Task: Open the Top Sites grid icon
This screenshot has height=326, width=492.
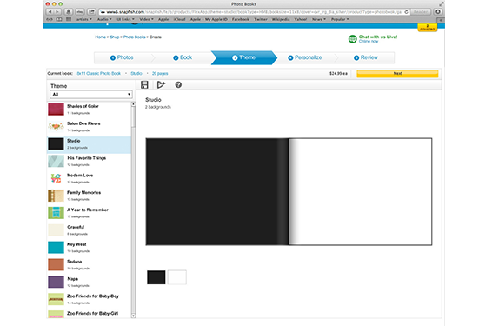Action: [x=69, y=19]
